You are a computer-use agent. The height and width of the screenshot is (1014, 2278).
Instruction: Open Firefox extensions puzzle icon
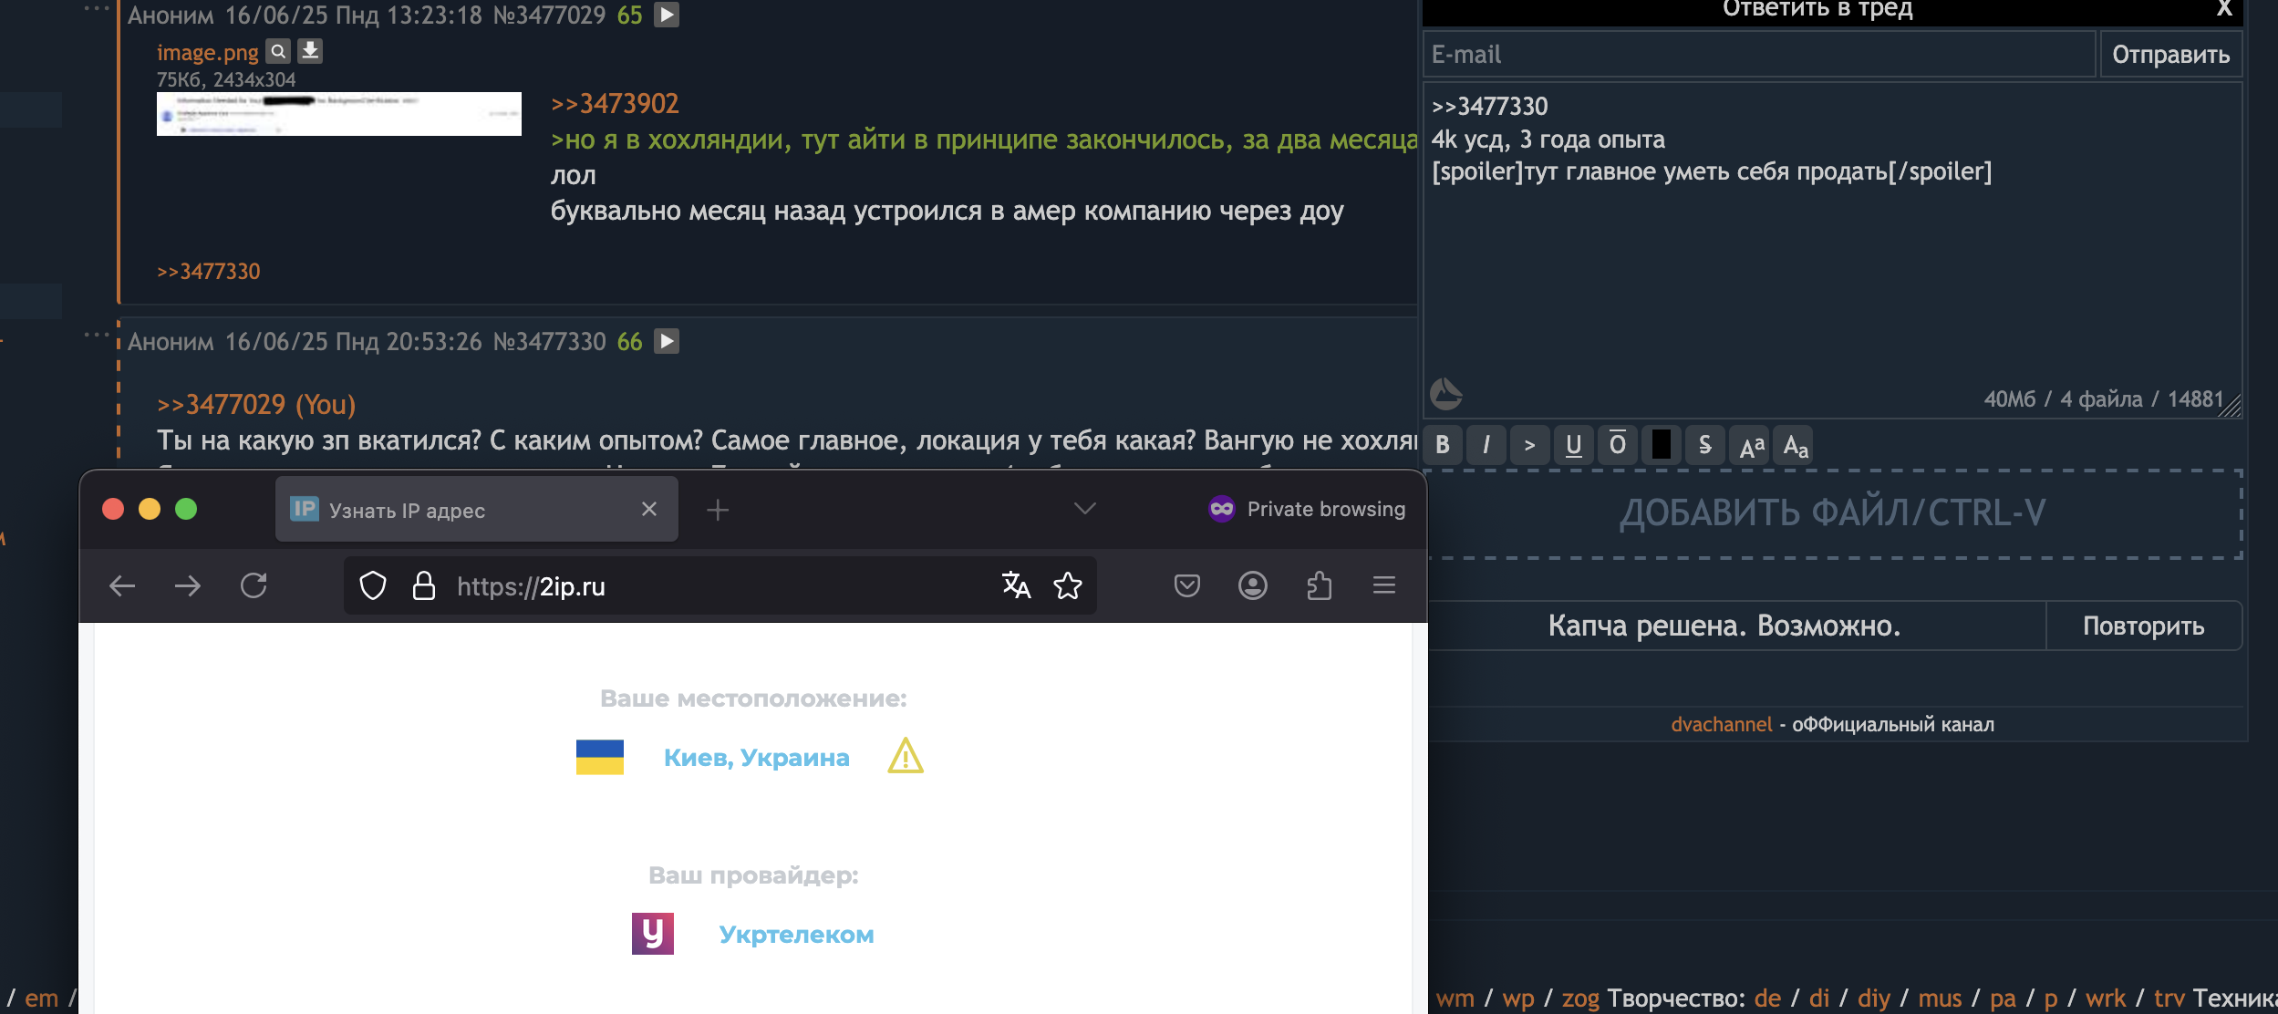tap(1319, 585)
